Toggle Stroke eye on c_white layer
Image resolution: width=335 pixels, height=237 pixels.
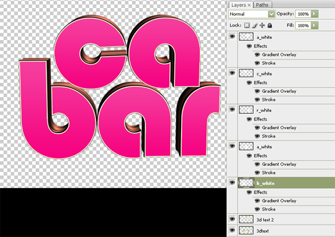click(x=257, y=100)
